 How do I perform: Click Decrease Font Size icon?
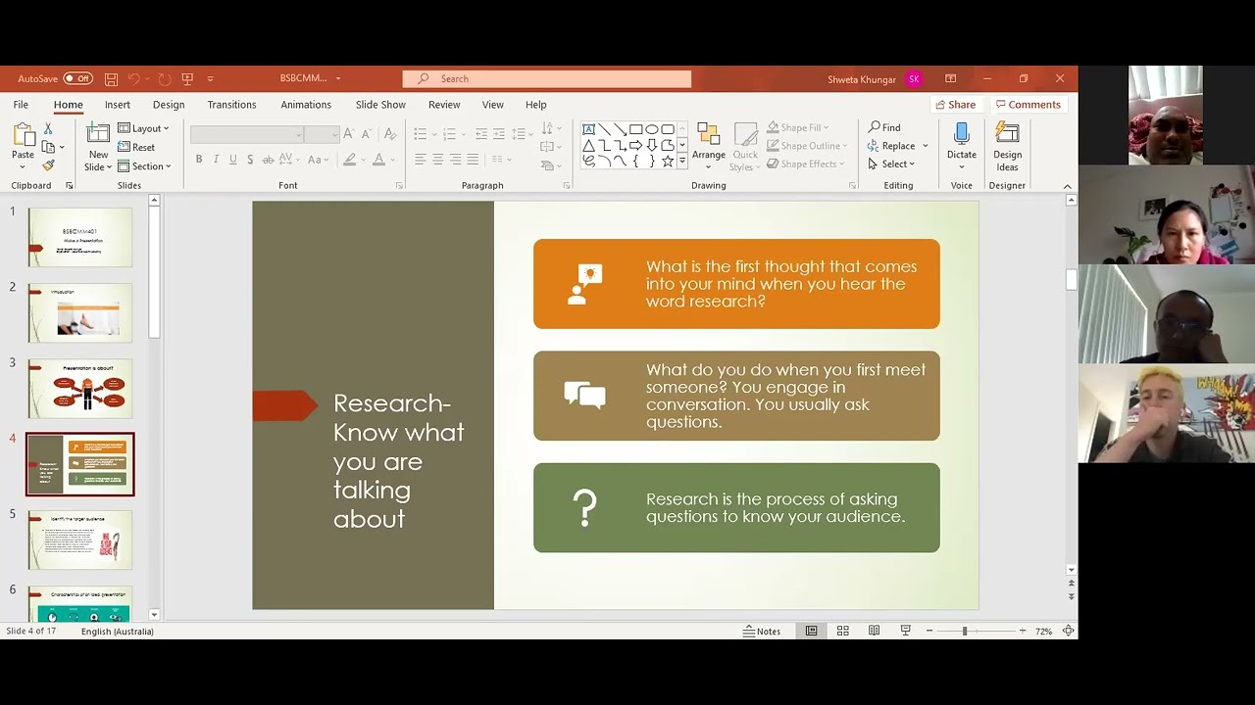click(368, 134)
